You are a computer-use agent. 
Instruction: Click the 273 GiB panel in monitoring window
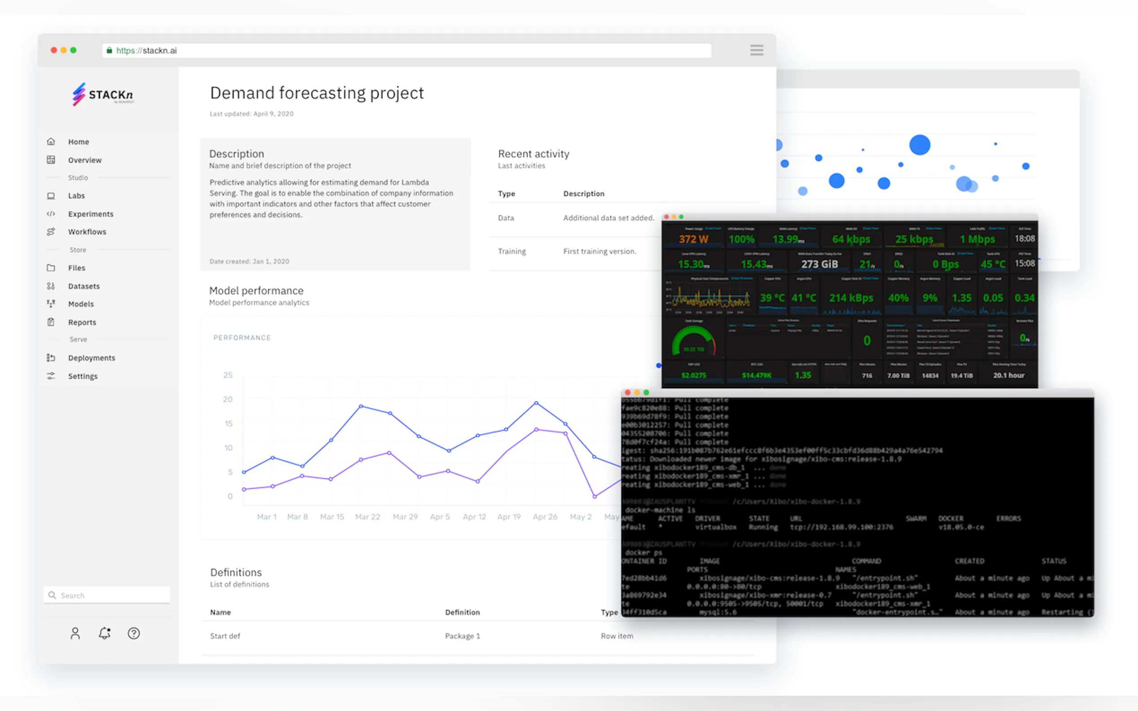tap(819, 261)
